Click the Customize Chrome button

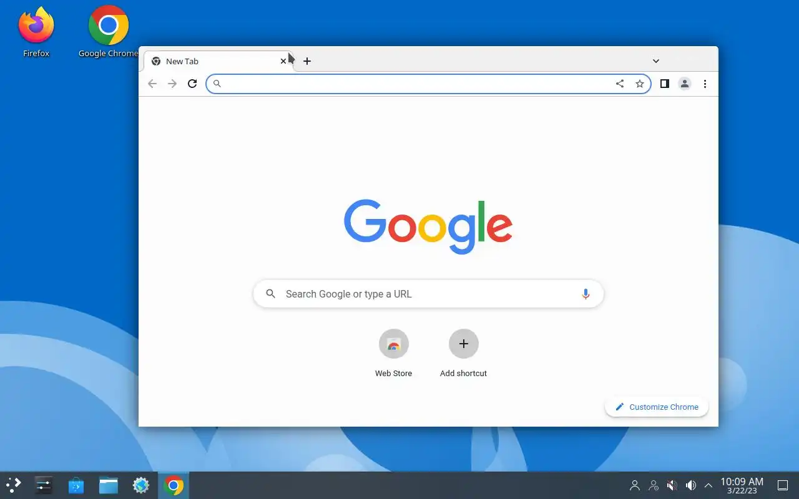pyautogui.click(x=657, y=407)
